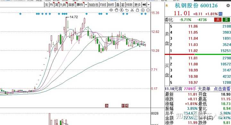Expand the dropdown after 事件

tap(86, 5)
